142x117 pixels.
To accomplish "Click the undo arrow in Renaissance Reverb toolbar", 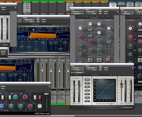I will pos(54,24).
